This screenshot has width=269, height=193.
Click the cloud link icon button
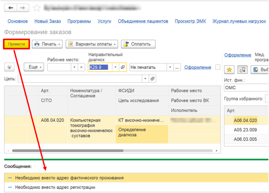[x=242, y=69]
